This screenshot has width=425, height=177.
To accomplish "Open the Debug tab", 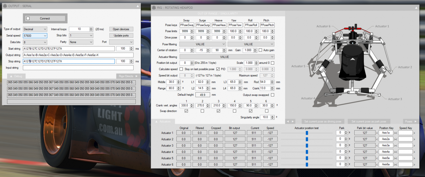I will (x=16, y=76).
